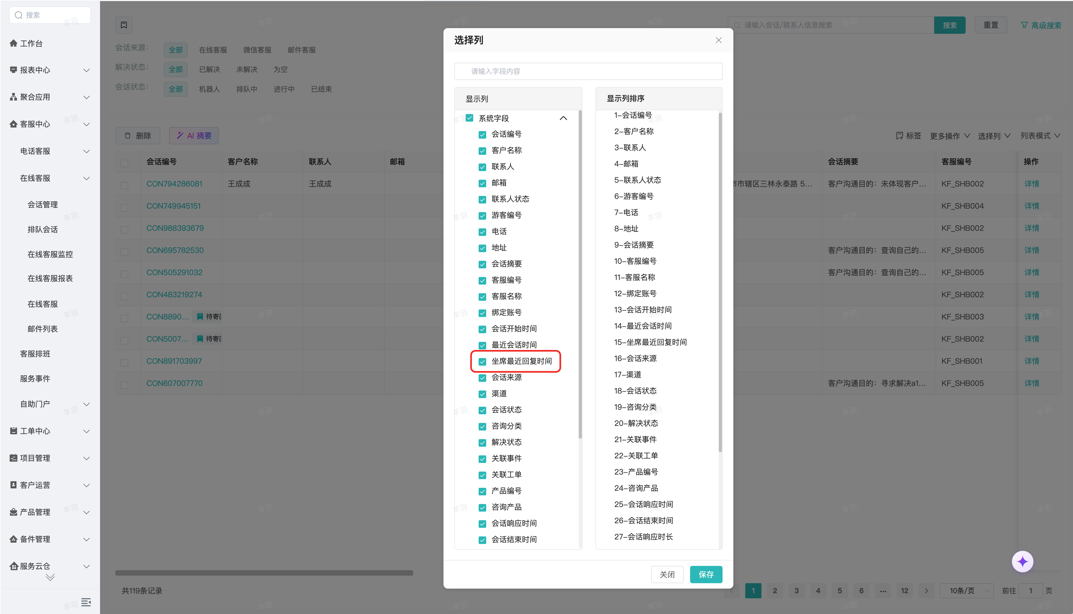Open 会话管理 in the sidebar
The image size is (1073, 614).
pos(43,205)
